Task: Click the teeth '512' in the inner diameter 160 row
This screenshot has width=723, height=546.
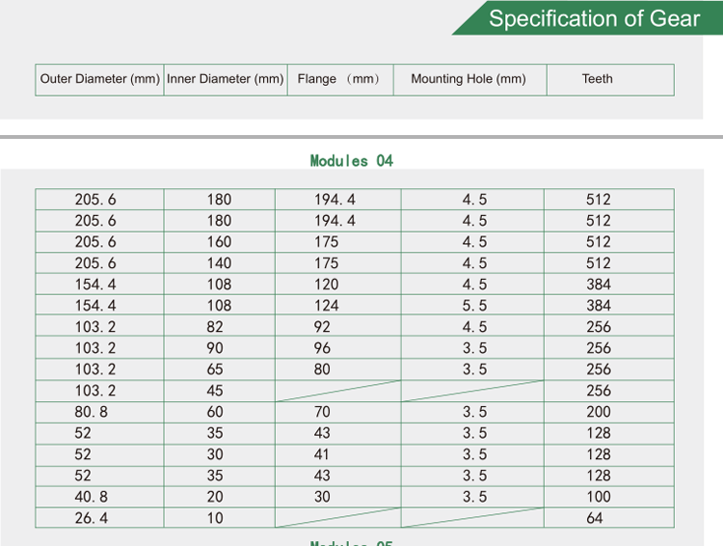Action: tap(609, 242)
